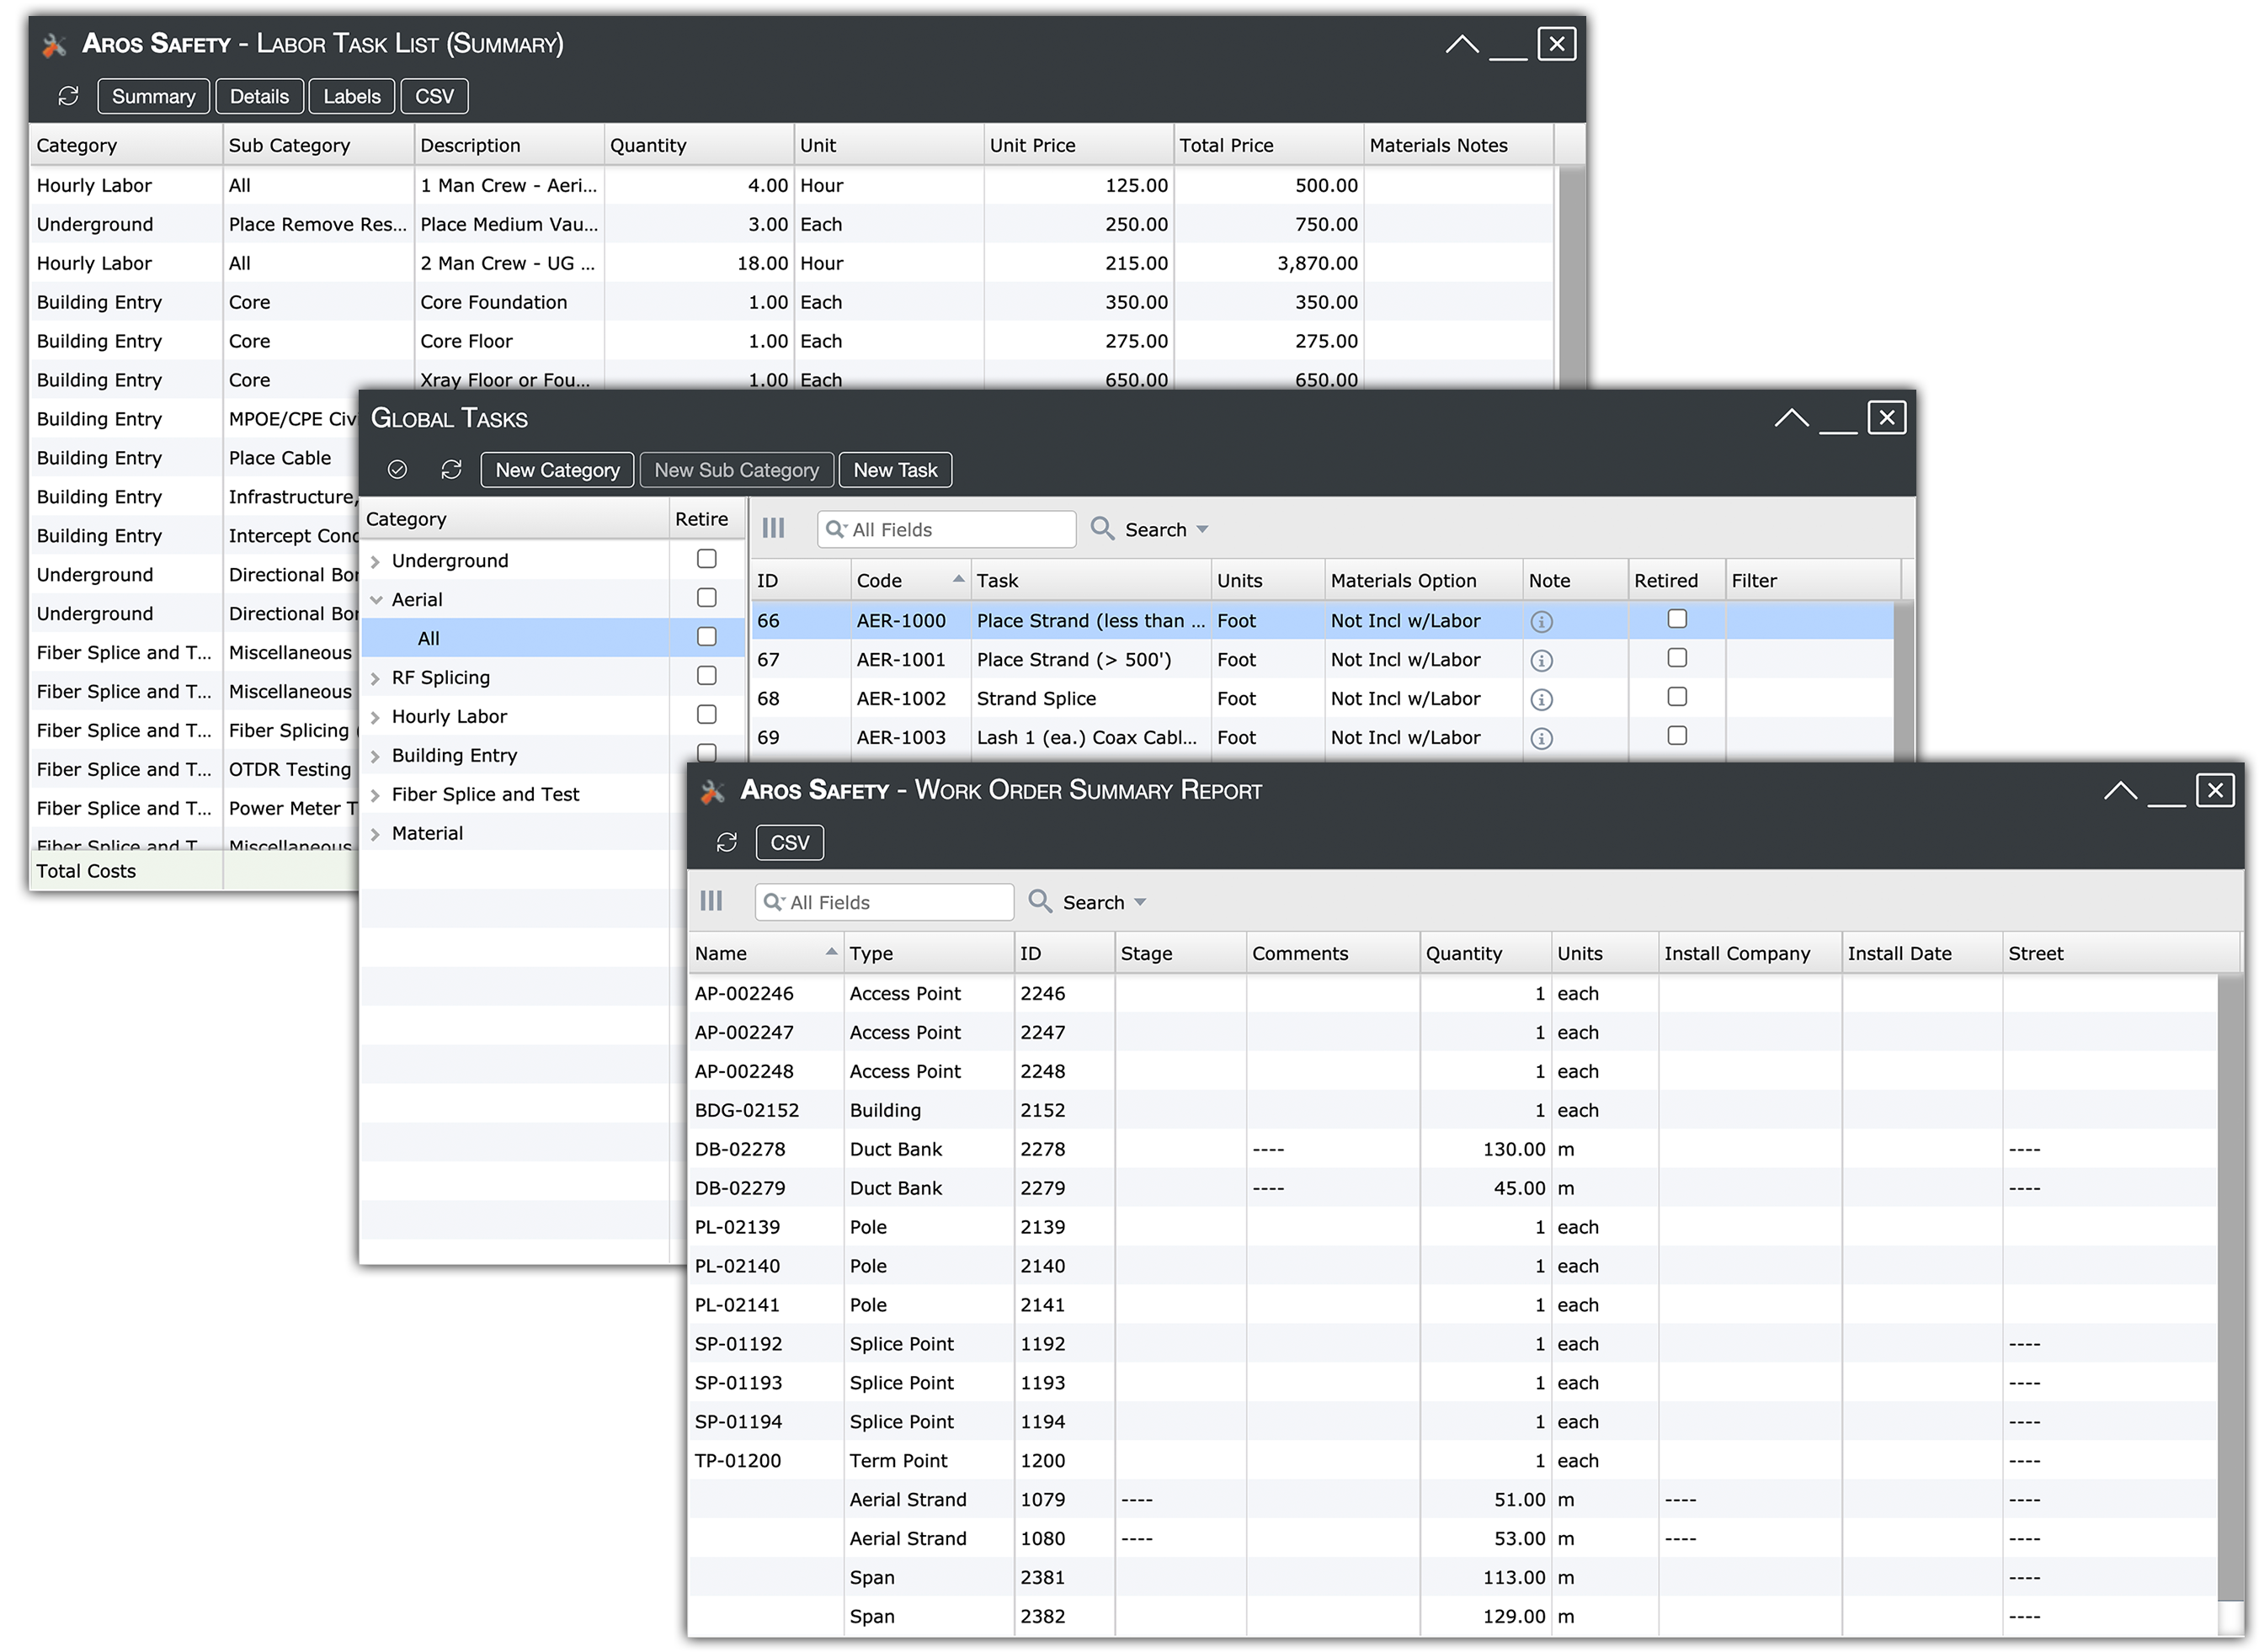The width and height of the screenshot is (2259, 1652).
Task: Click the tools icon in Labor Task List title
Action: coord(54,45)
